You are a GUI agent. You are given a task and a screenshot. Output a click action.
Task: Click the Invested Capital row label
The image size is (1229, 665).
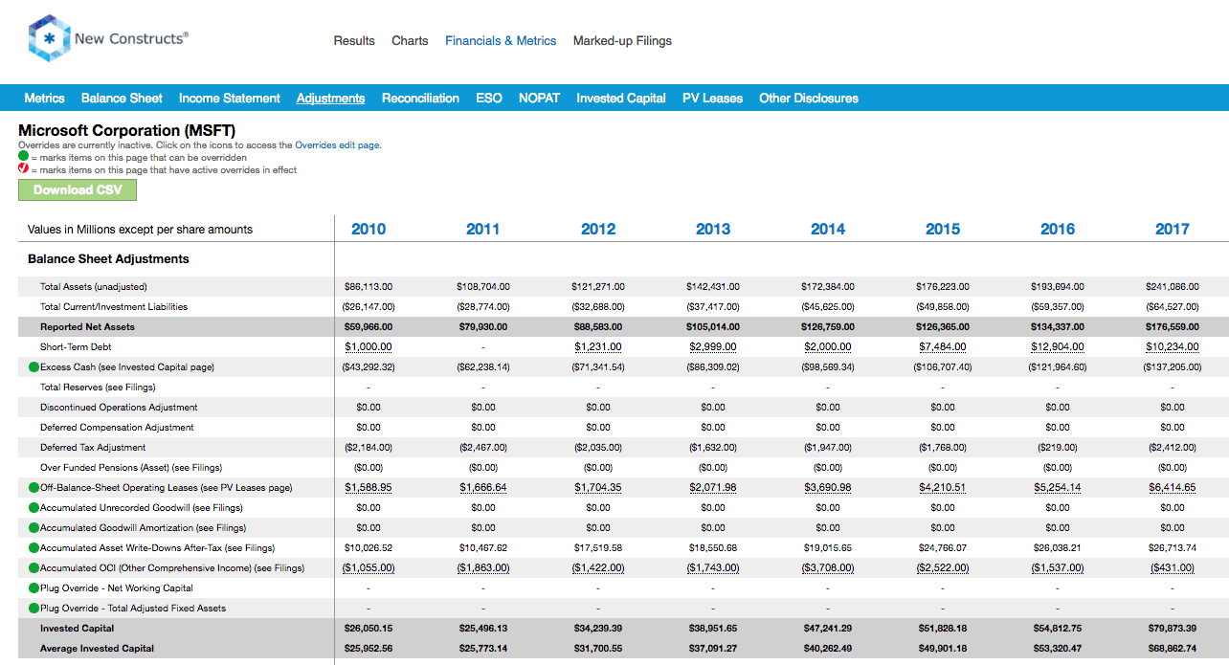[77, 628]
